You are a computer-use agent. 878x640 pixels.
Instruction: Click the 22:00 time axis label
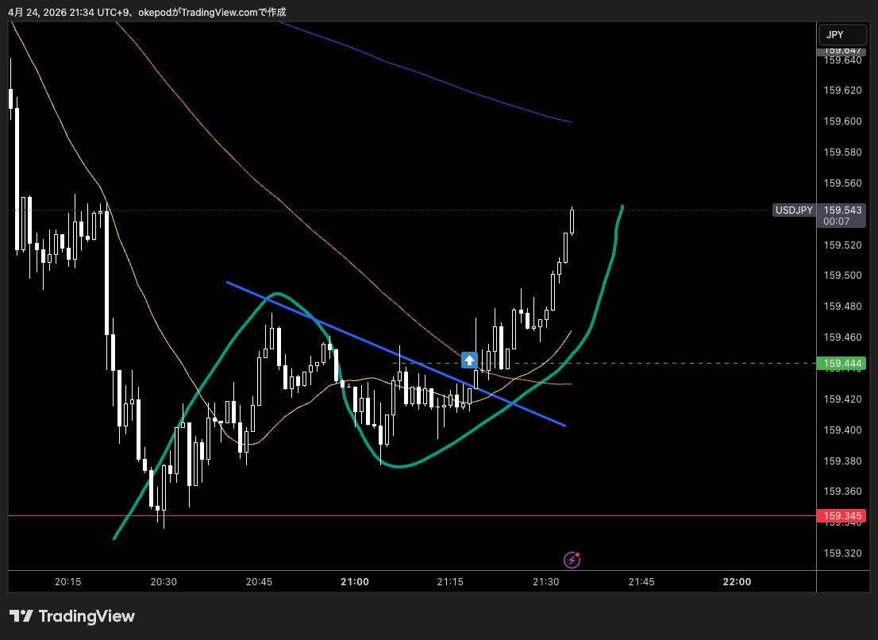pyautogui.click(x=737, y=582)
